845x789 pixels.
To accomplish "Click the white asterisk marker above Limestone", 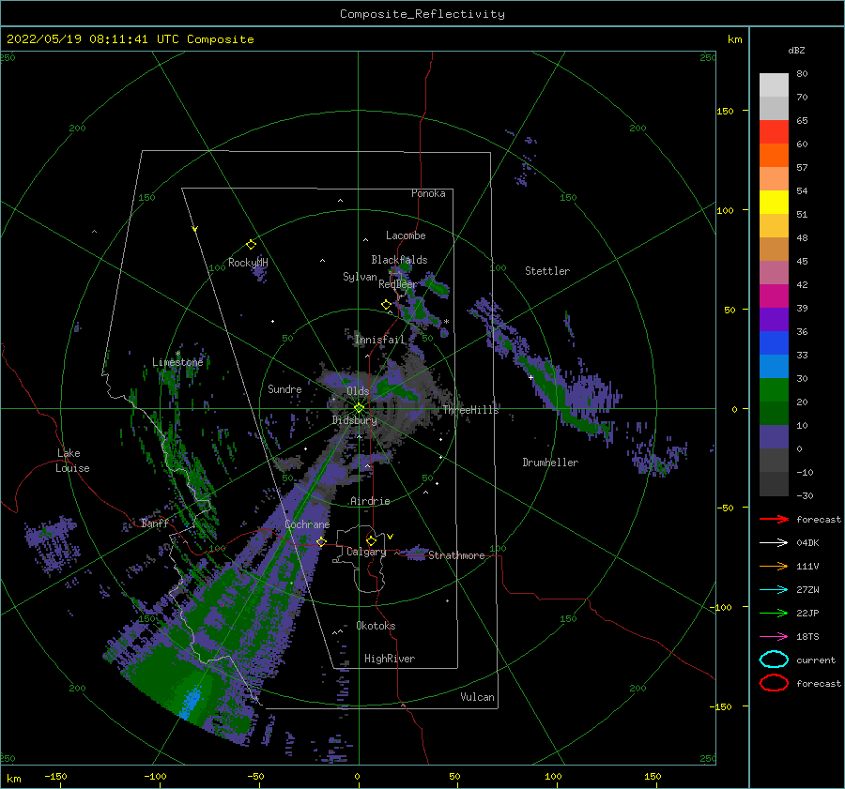I will (177, 354).
